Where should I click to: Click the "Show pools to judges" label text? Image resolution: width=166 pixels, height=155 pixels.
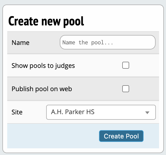43,65
